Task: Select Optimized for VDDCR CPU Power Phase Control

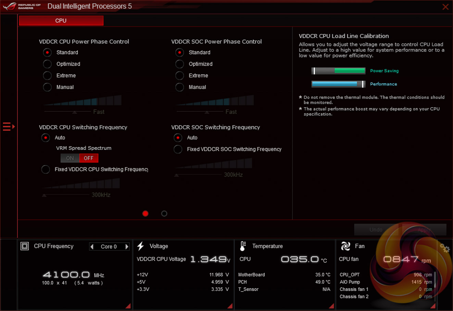Action: tap(47, 64)
